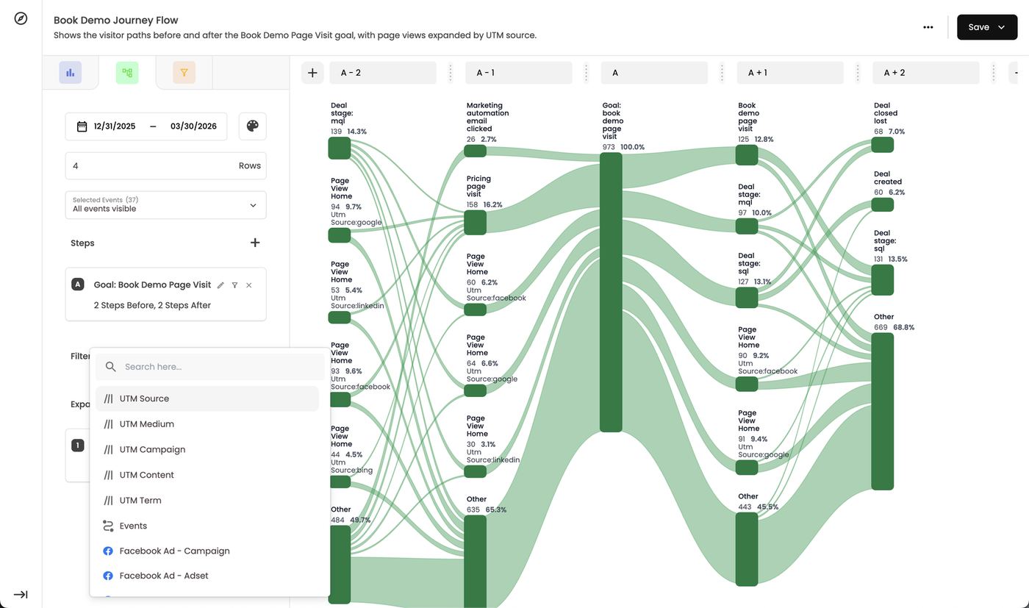Edit the Rows number field
This screenshot has height=608, width=1029.
pos(166,166)
